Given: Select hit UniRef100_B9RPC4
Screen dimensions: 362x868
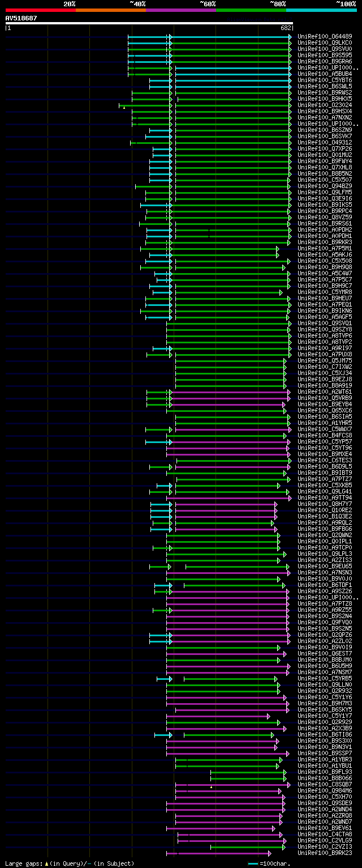Looking at the screenshot, I should point(325,211).
